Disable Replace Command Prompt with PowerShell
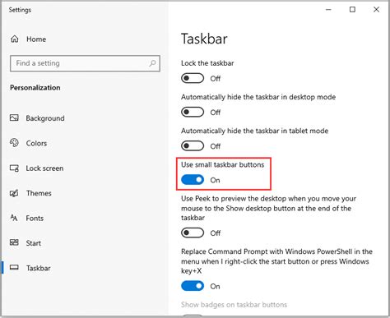390x318 pixels. pos(193,286)
